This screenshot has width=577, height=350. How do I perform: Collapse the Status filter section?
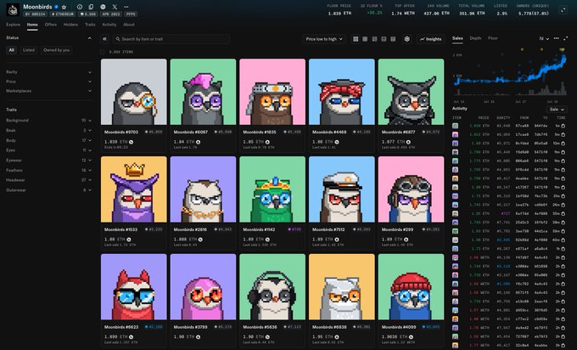89,38
